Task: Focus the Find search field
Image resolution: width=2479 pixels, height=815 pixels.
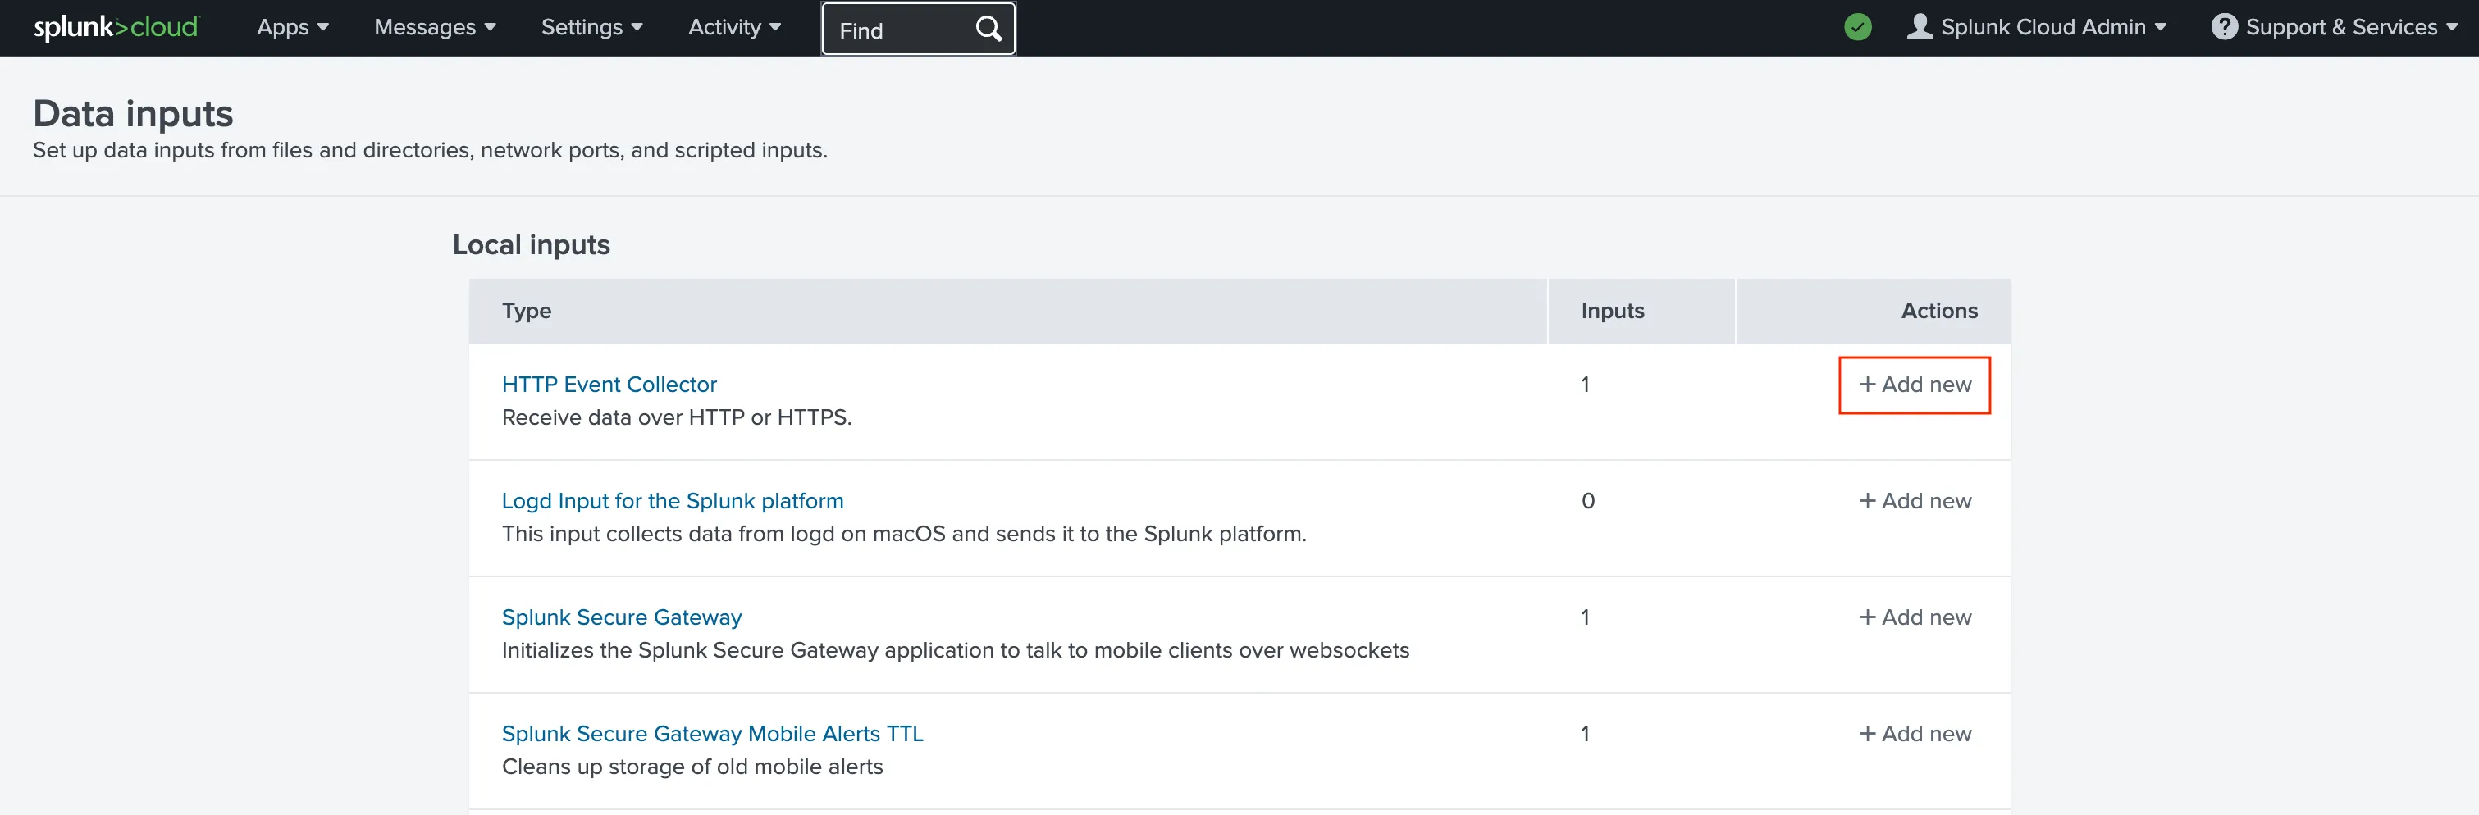Action: point(895,30)
